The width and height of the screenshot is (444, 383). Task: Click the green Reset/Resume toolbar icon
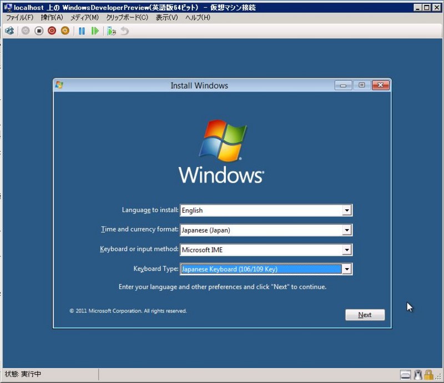tap(95, 31)
